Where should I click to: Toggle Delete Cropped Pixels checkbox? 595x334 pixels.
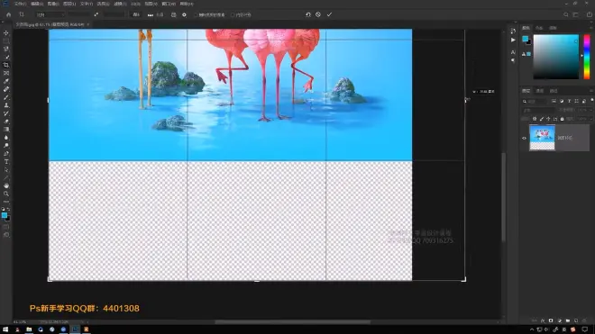(196, 14)
